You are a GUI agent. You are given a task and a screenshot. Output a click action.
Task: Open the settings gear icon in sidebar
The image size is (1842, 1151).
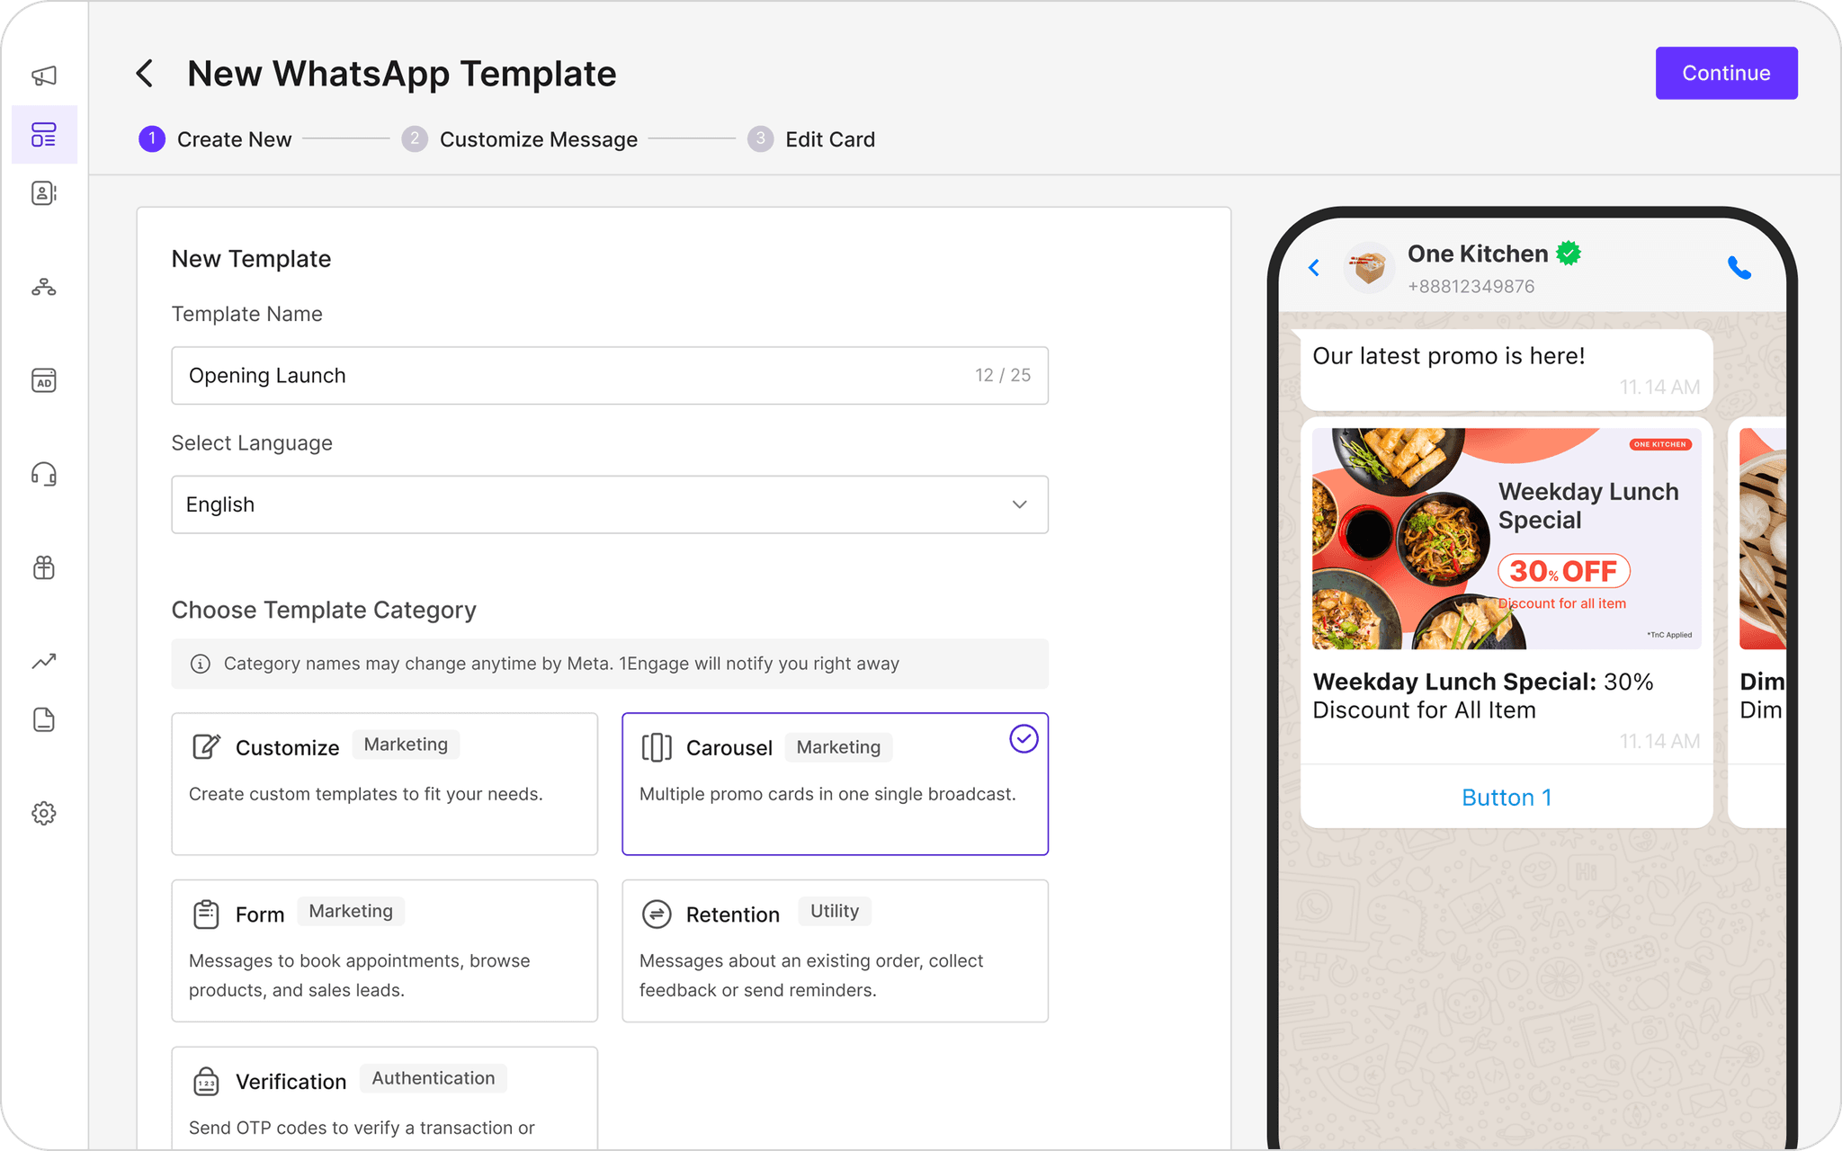(x=44, y=813)
